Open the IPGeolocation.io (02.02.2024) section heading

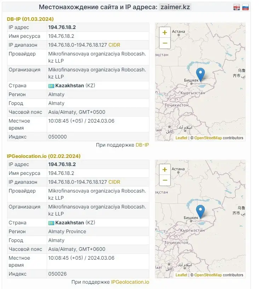click(44, 156)
